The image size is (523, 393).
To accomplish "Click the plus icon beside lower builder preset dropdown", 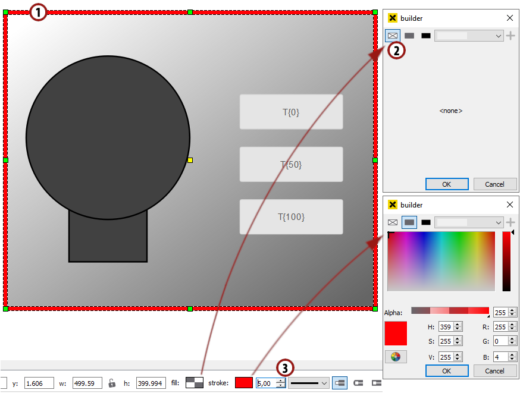I will coord(510,222).
